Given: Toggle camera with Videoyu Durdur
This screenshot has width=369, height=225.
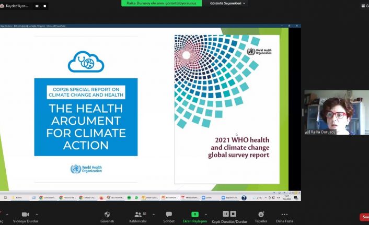Looking at the screenshot, I should [x=25, y=215].
